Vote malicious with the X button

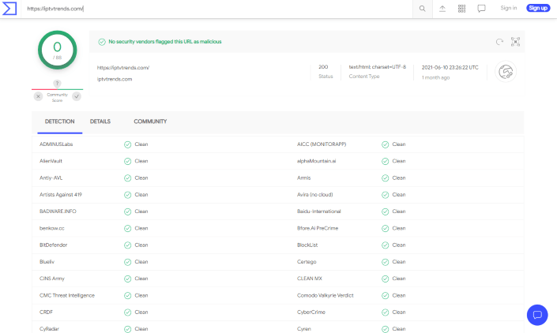click(x=39, y=96)
